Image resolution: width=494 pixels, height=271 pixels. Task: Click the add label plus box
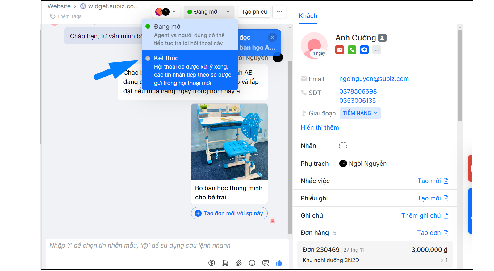343,146
